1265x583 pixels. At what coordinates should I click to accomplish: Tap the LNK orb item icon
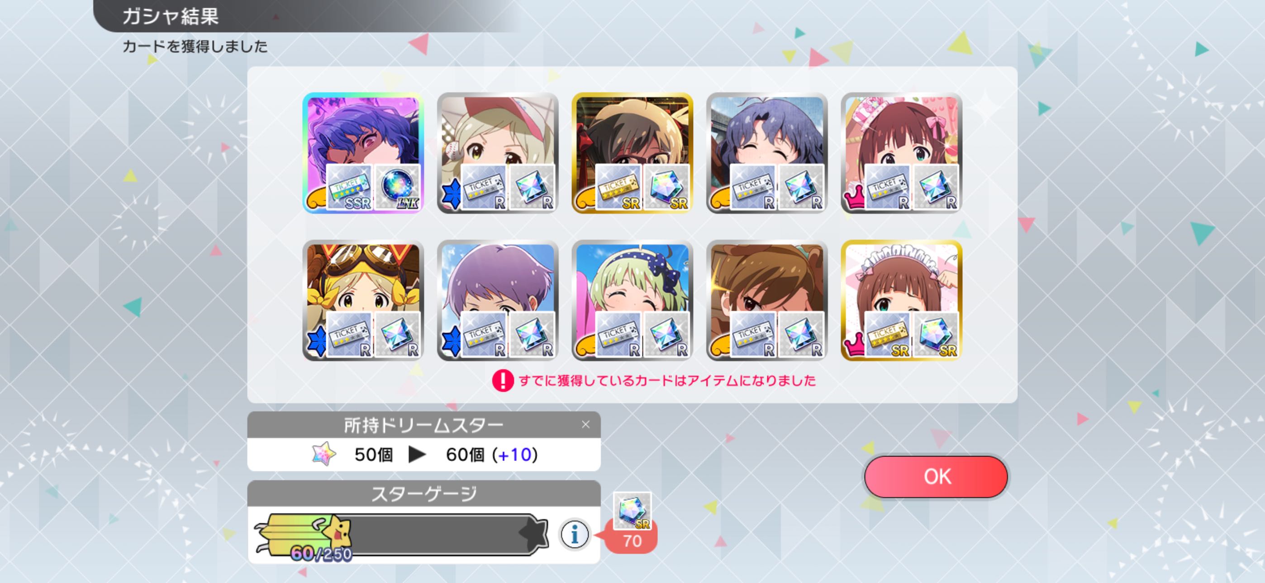pyautogui.click(x=397, y=188)
